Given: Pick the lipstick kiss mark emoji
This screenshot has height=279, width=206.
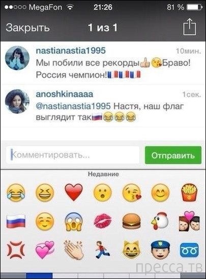Looking at the screenshot, I should [x=103, y=222].
